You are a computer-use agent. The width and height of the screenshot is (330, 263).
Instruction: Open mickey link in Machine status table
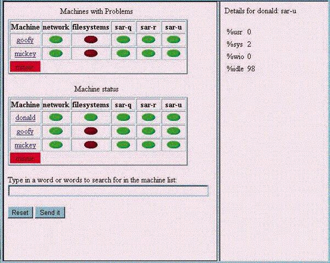25,145
